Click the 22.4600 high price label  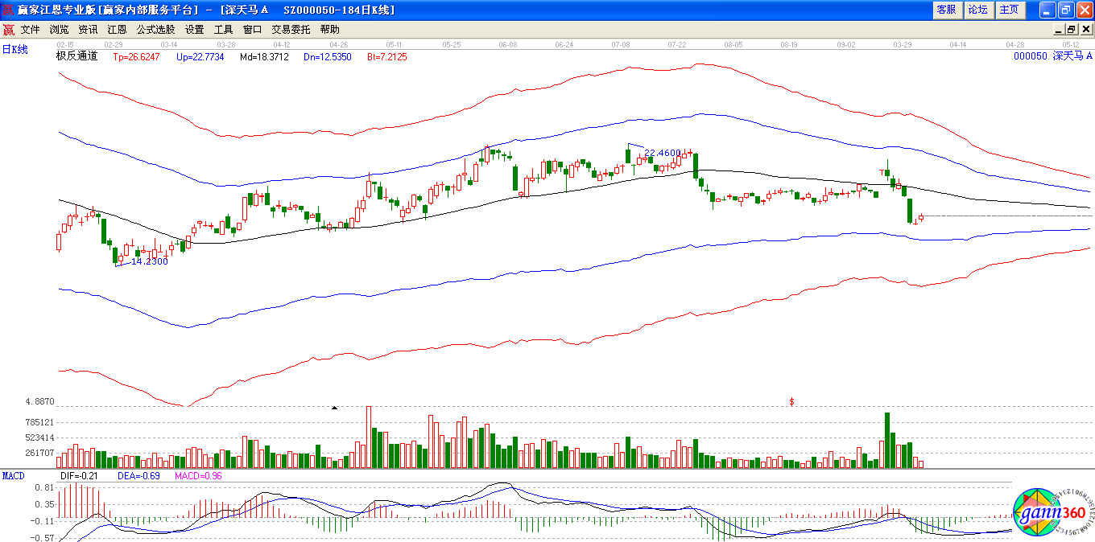(x=663, y=153)
